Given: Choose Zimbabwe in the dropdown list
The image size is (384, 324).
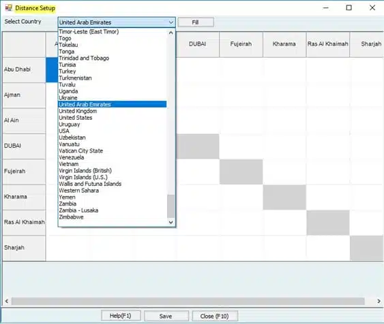Looking at the screenshot, I should pos(71,217).
